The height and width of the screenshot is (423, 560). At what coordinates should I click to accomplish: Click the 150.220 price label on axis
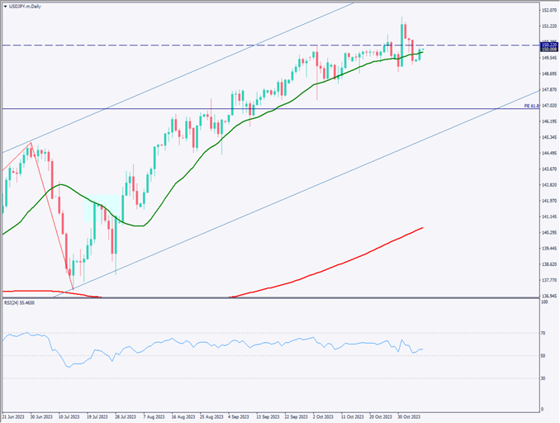(x=547, y=44)
